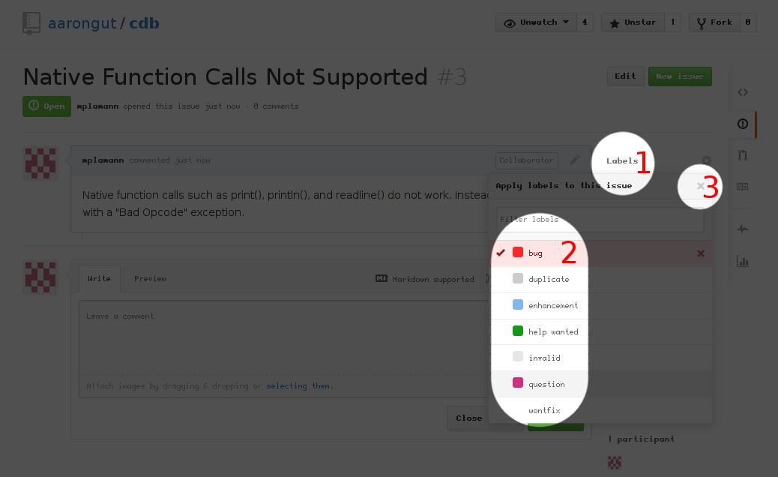
Task: Click the New issue button
Action: point(679,76)
